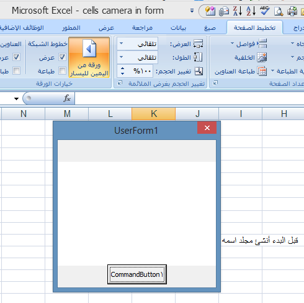The width and height of the screenshot is (304, 303).
Task: Run the ABC spelling check icon
Action: (x=265, y=11)
